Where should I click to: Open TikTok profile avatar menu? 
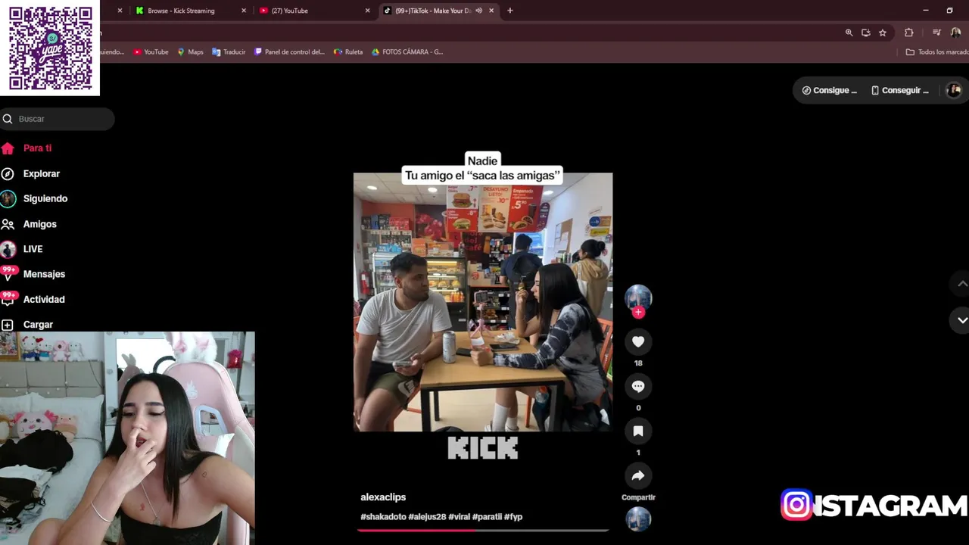[954, 90]
